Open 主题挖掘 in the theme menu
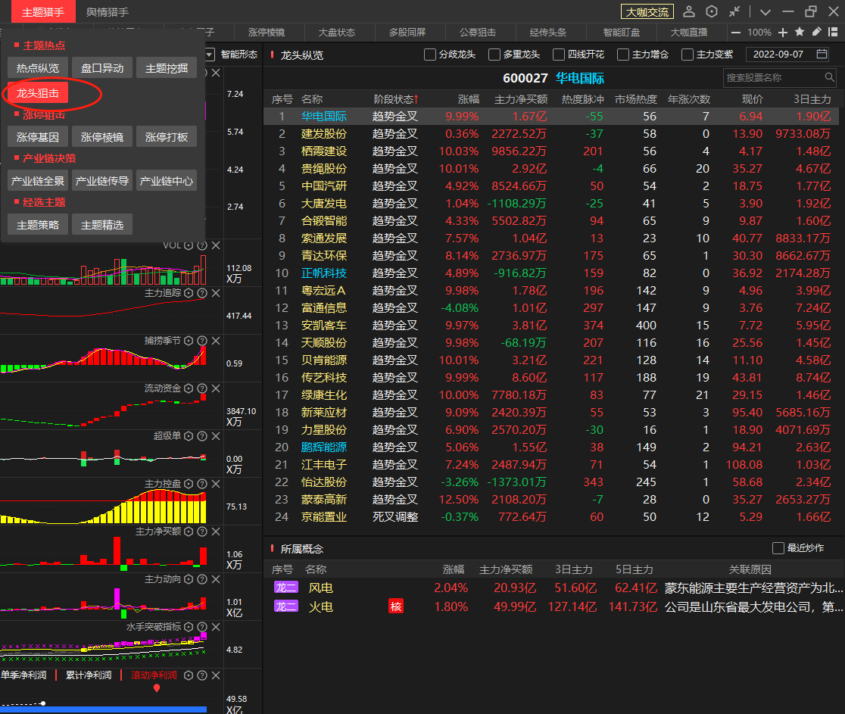 coord(167,68)
